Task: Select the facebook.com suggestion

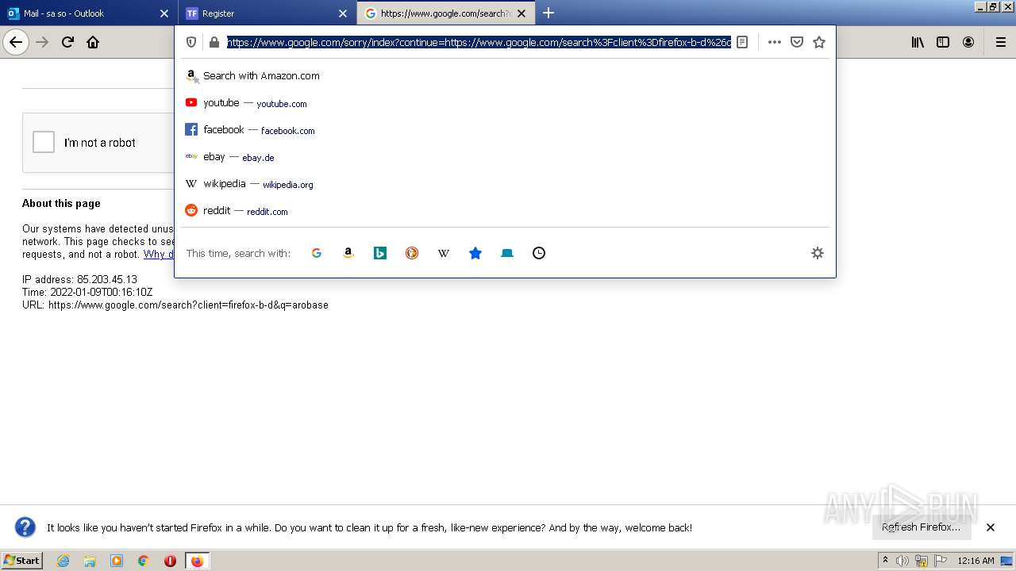Action: (505, 130)
